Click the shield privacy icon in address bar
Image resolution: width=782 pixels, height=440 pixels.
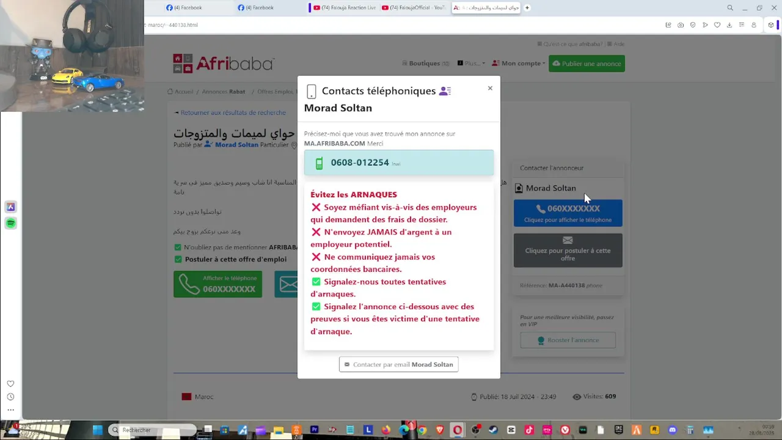[x=693, y=25]
